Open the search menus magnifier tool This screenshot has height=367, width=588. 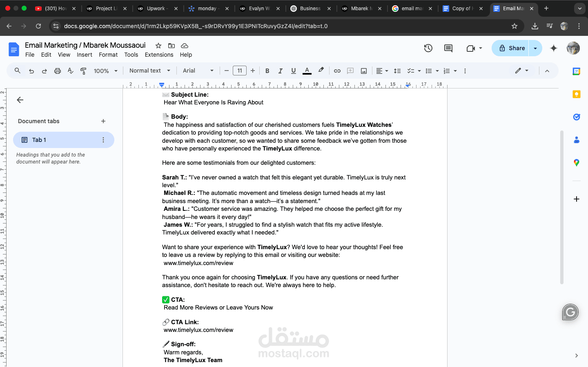pyautogui.click(x=18, y=71)
